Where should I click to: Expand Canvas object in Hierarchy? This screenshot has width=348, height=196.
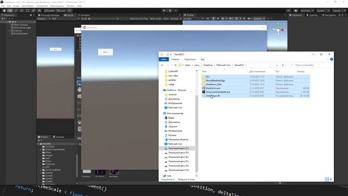9,30
